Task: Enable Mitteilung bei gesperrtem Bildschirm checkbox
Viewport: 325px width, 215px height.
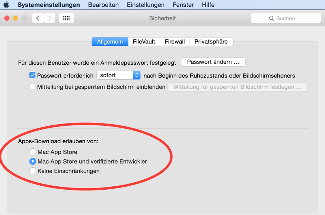Action: coord(32,87)
